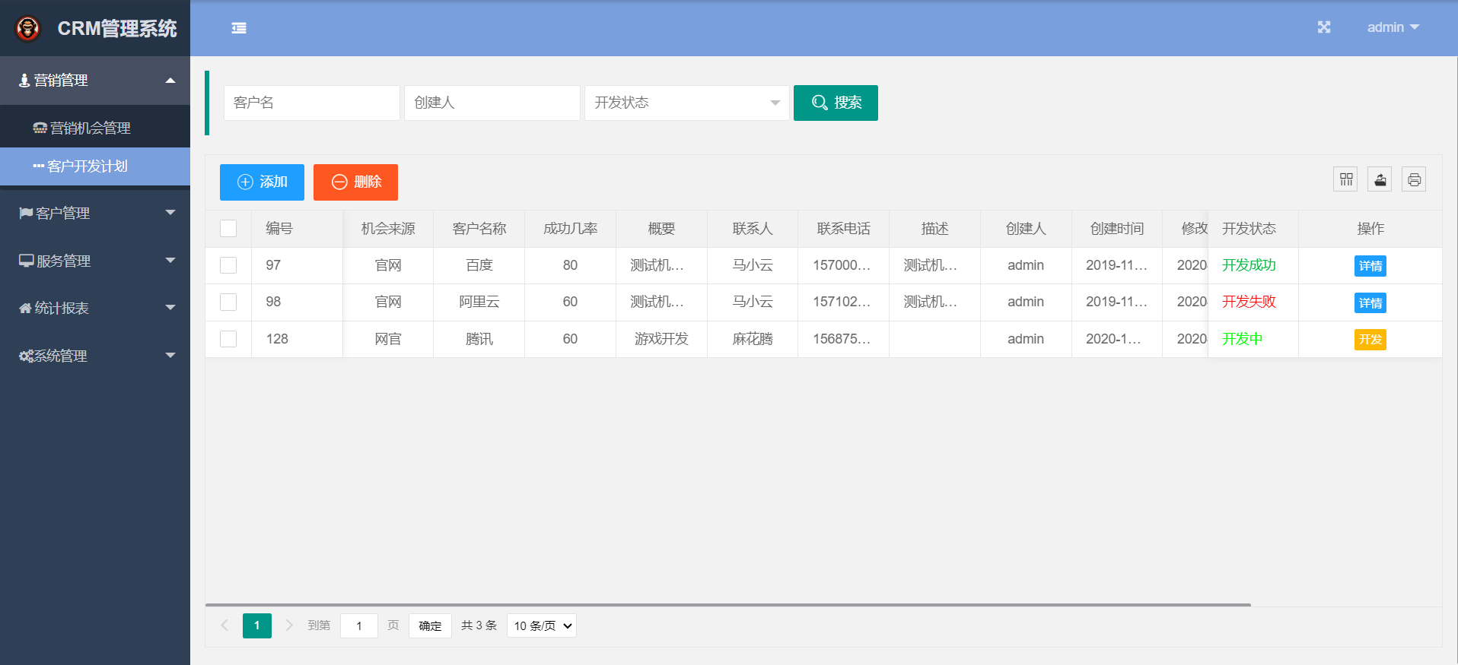Viewport: 1458px width, 665px height.
Task: Open the 开发状态 dropdown
Action: click(686, 103)
